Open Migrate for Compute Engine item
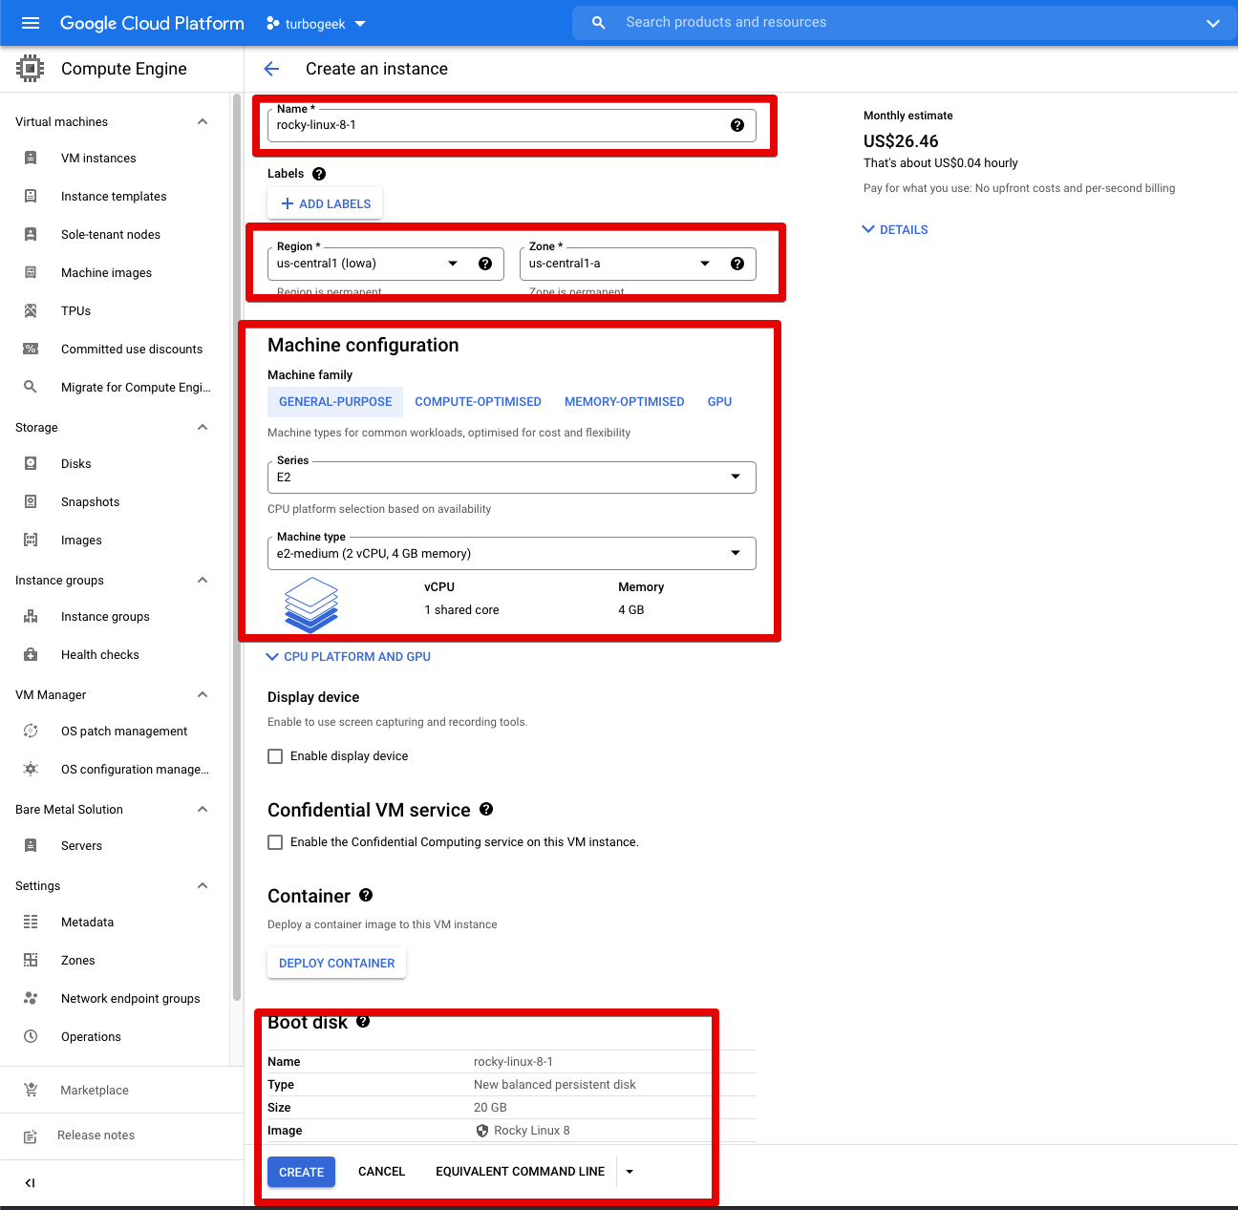This screenshot has height=1210, width=1238. pyautogui.click(x=136, y=388)
